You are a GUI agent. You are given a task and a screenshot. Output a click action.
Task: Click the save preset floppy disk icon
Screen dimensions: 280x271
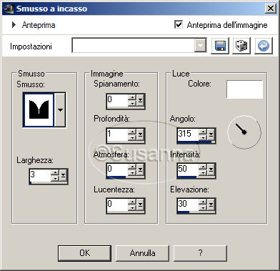pyautogui.click(x=220, y=46)
